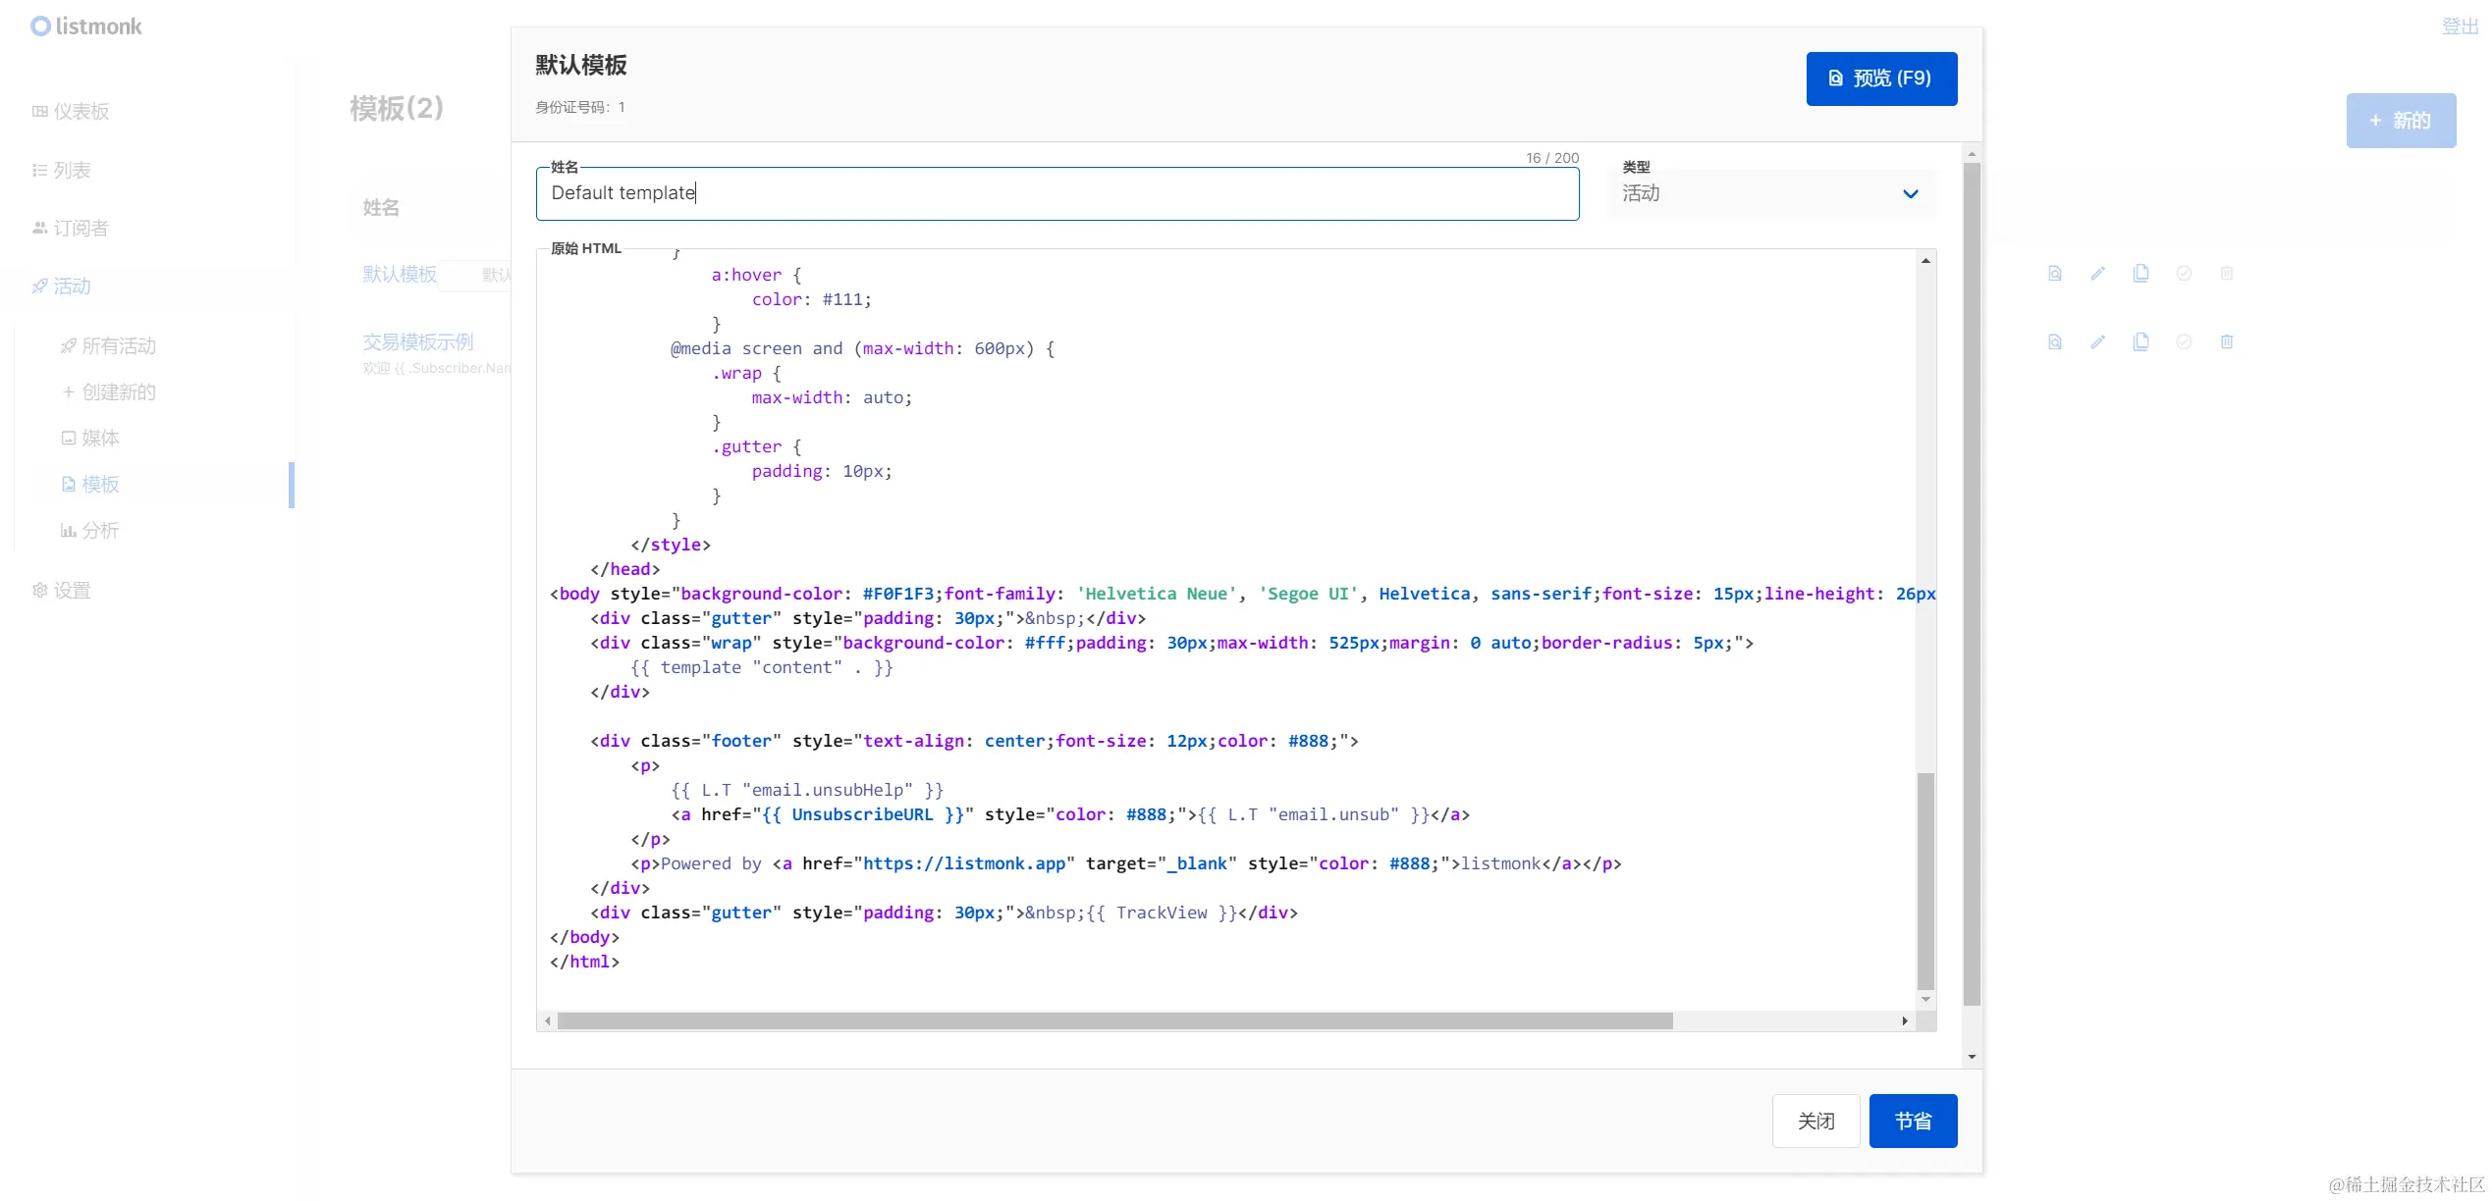Click the preview icon for 交易模板示例 row
The width and height of the screenshot is (2492, 1201).
2054,341
